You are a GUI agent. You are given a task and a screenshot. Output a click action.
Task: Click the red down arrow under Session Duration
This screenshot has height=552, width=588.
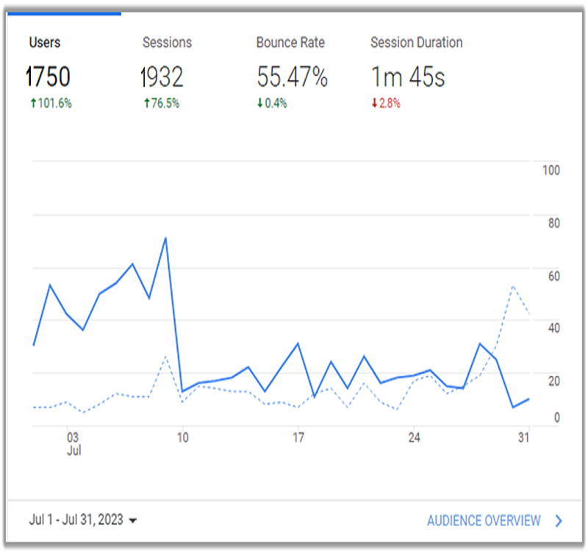coord(374,104)
